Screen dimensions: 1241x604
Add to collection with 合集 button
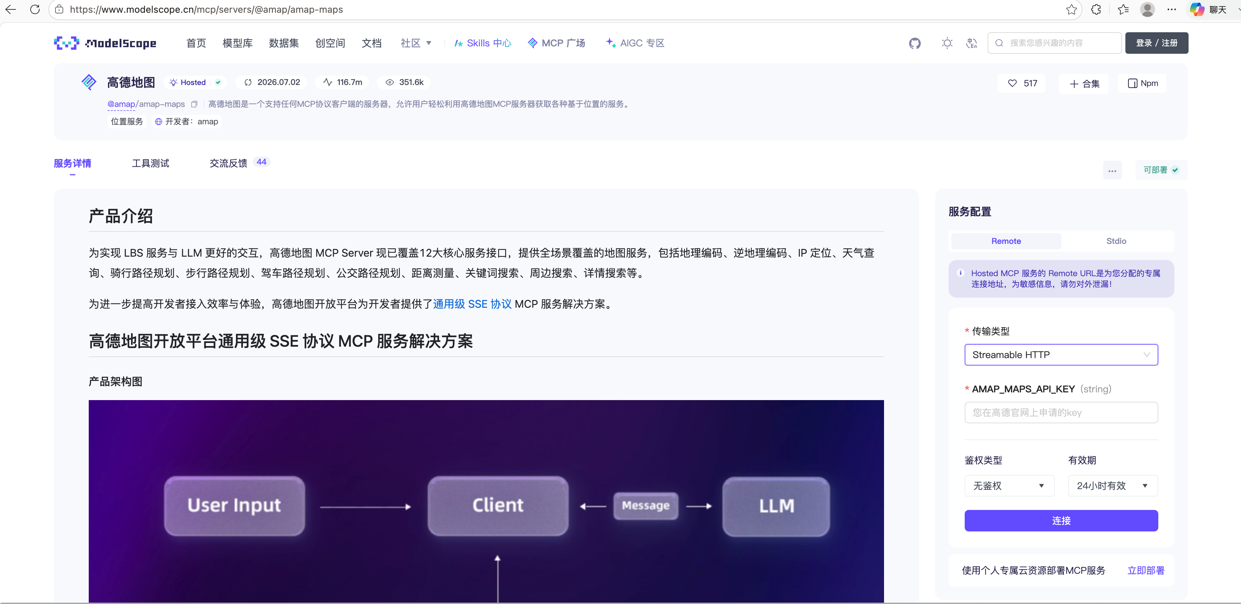click(x=1084, y=83)
